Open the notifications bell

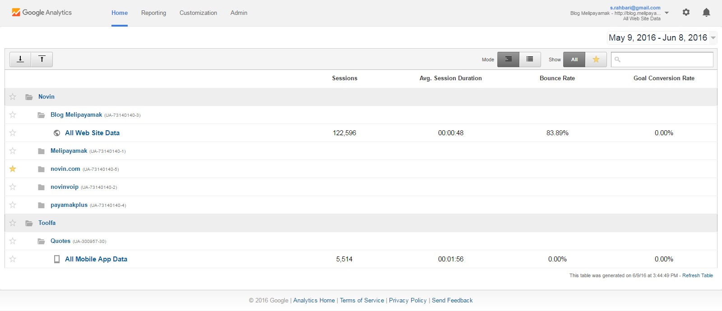[x=706, y=13]
